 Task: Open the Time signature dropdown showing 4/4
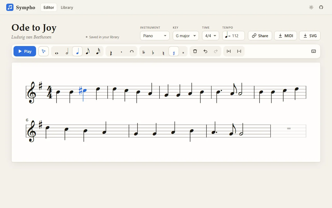click(x=211, y=36)
